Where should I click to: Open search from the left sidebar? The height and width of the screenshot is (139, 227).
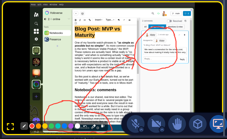[36, 24]
